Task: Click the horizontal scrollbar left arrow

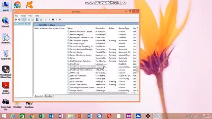Action: (68, 93)
